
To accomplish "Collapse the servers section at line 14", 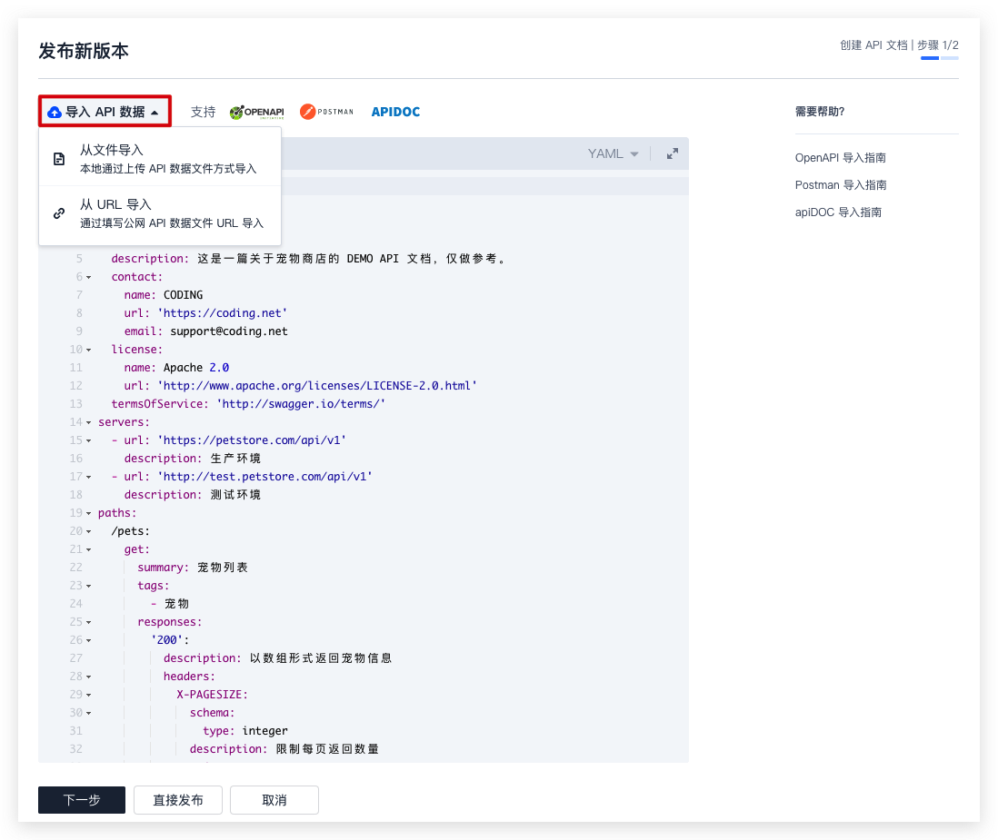I will (x=89, y=422).
